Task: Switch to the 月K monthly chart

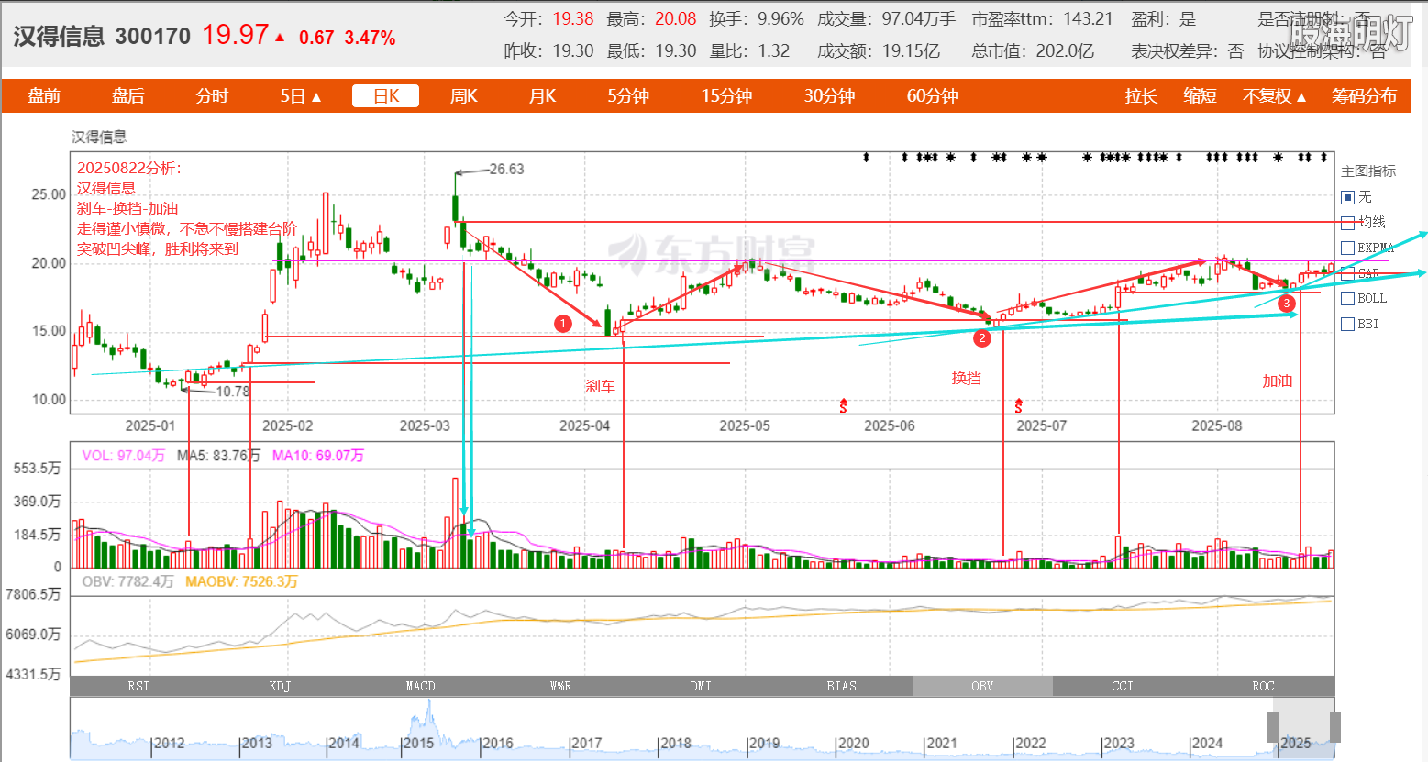Action: [543, 96]
